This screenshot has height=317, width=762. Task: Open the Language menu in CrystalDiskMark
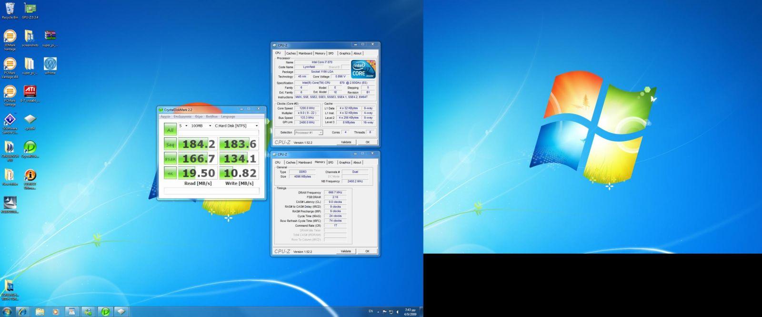click(x=228, y=116)
